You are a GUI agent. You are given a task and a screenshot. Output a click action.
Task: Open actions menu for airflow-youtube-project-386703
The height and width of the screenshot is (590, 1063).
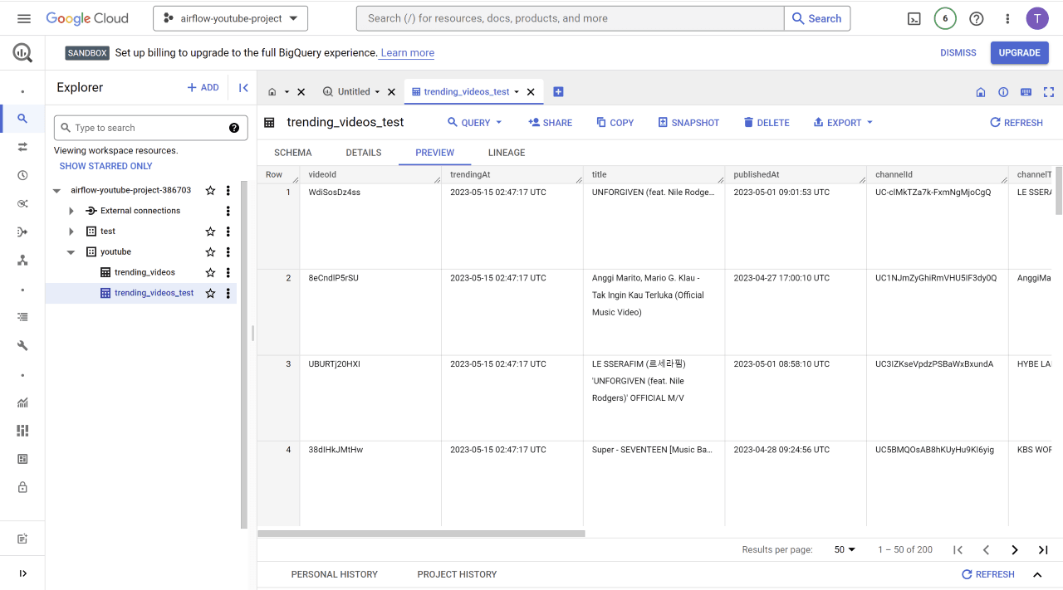point(228,190)
